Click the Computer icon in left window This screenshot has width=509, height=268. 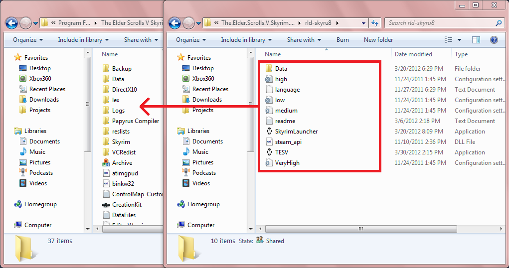[18, 225]
